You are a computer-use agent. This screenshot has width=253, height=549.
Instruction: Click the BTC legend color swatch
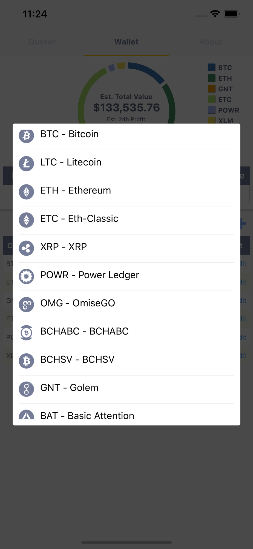point(211,68)
